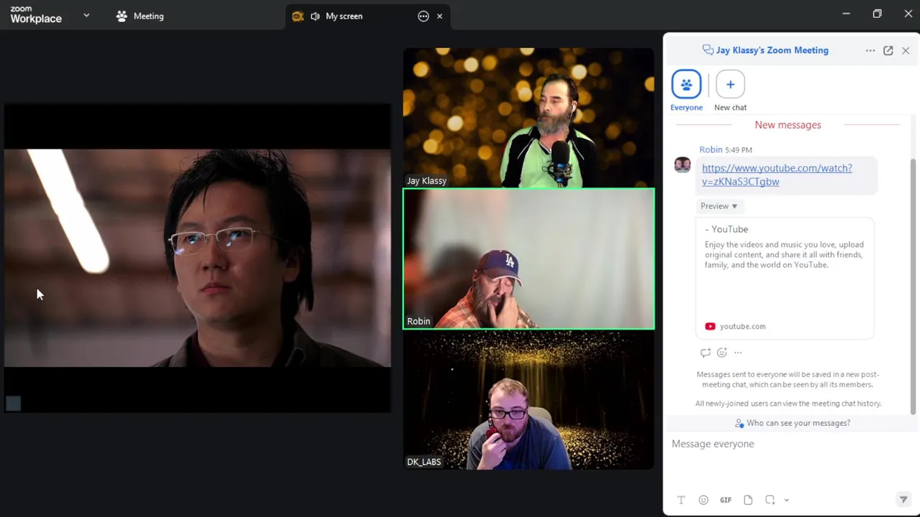The height and width of the screenshot is (517, 920).
Task: Close the My screen tab
Action: 439,16
